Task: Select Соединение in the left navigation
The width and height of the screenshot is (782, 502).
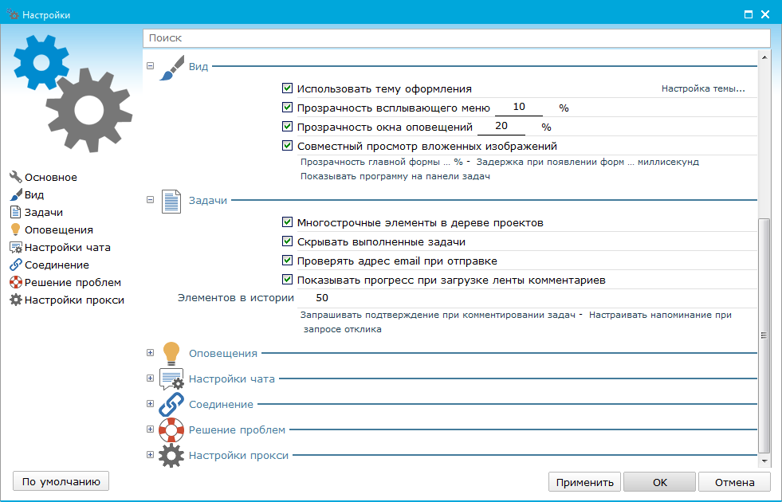Action: (x=57, y=265)
